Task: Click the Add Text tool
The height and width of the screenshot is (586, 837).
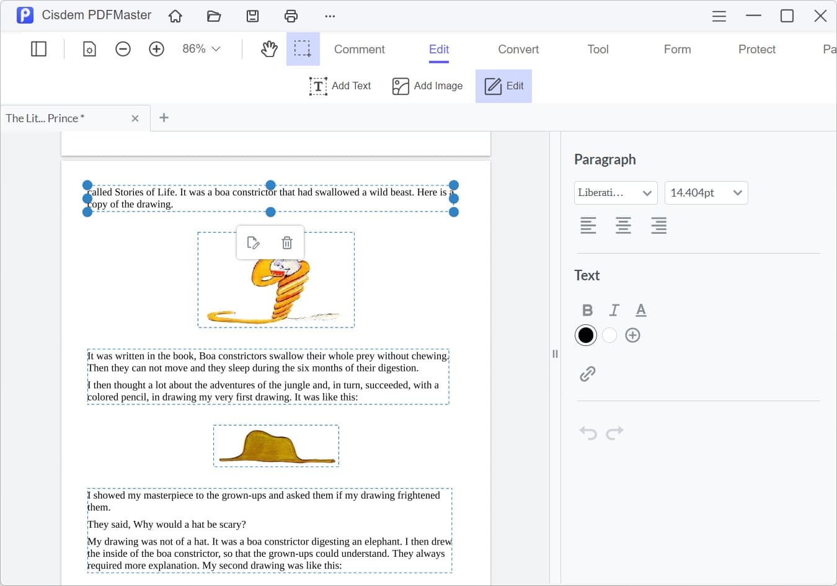Action: coord(340,86)
